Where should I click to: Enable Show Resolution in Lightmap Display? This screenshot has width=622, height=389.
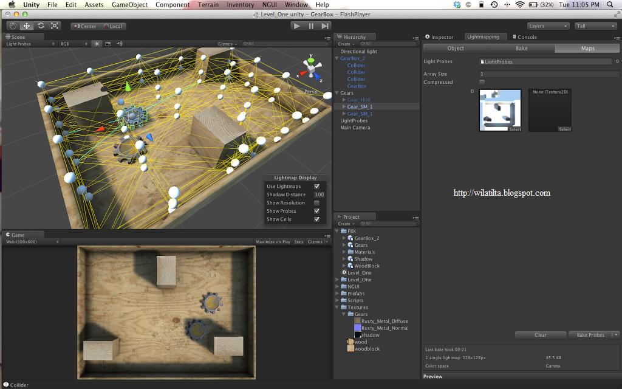coord(316,202)
